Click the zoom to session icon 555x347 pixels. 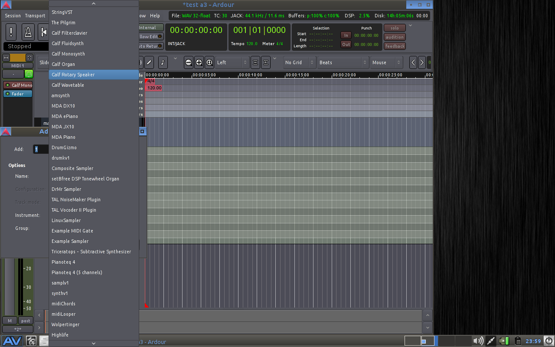point(209,62)
